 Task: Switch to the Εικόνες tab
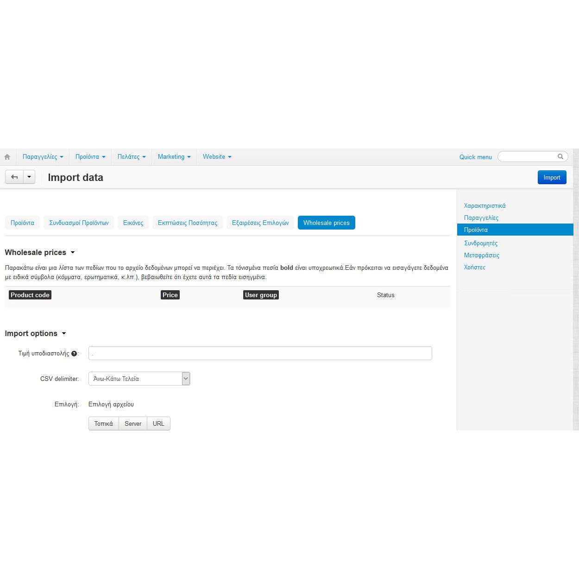133,223
